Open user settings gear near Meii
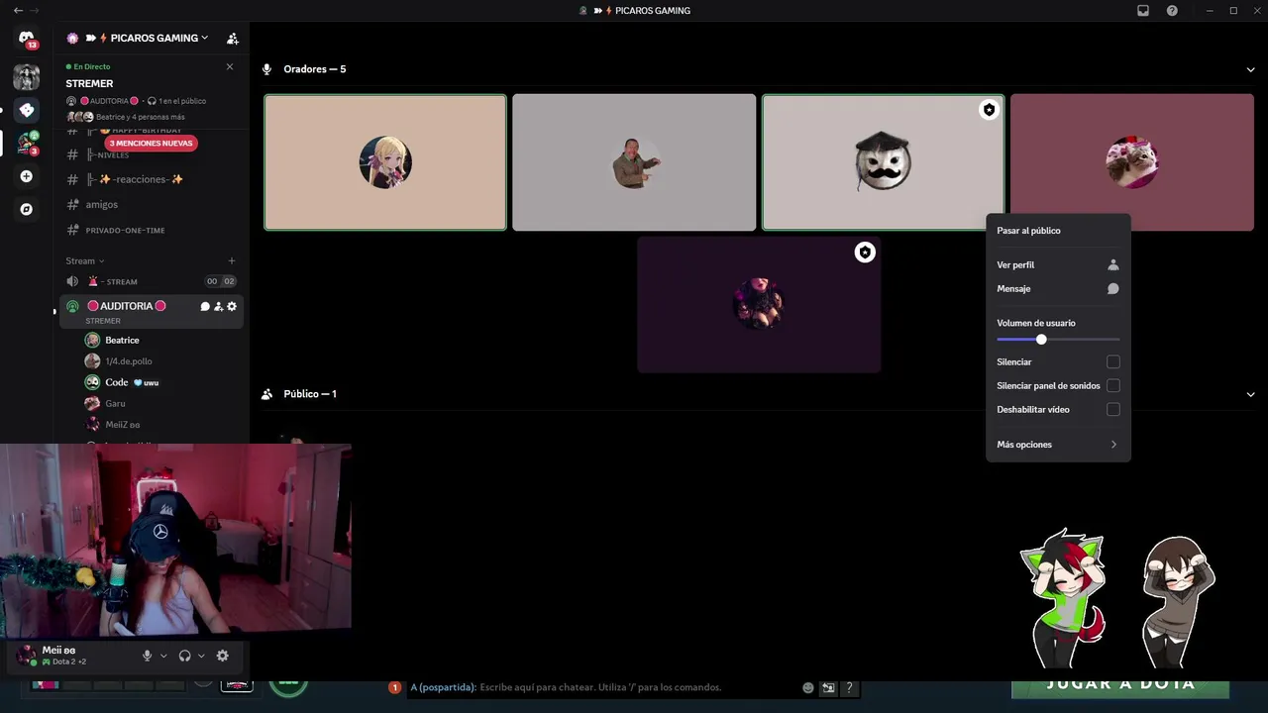Image resolution: width=1268 pixels, height=713 pixels. (x=223, y=656)
